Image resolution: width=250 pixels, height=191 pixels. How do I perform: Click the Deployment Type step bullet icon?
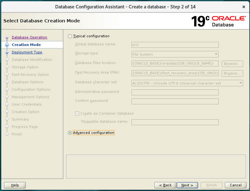[x=7, y=52]
